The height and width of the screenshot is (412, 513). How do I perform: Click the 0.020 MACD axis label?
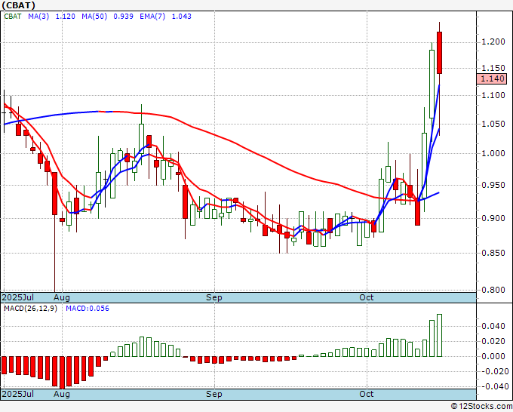(x=493, y=341)
